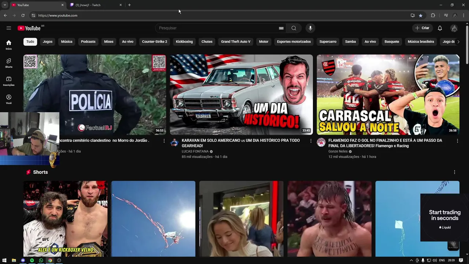Open the Início sidebar icon
Viewport: 469px width, 264px height.
click(9, 45)
